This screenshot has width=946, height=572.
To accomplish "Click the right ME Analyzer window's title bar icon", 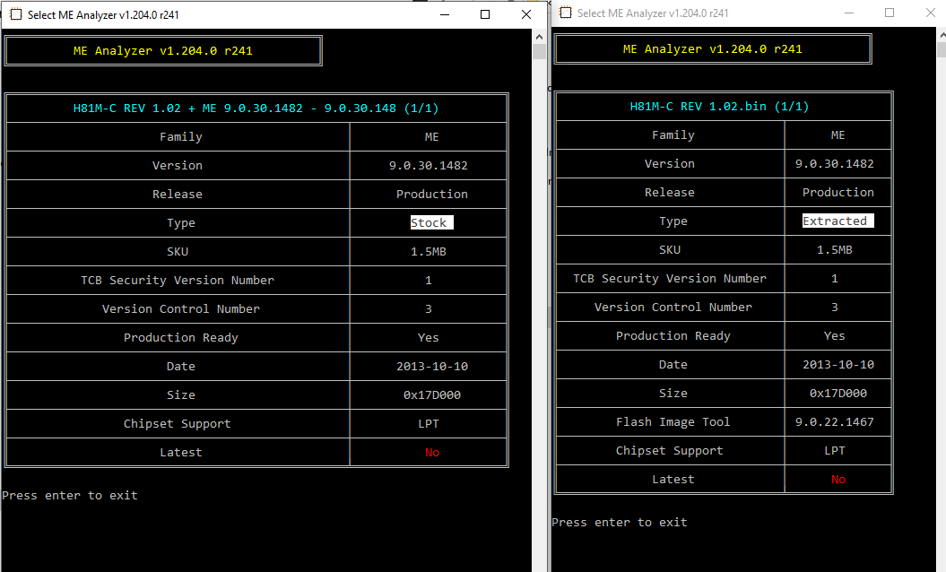I will 565,13.
